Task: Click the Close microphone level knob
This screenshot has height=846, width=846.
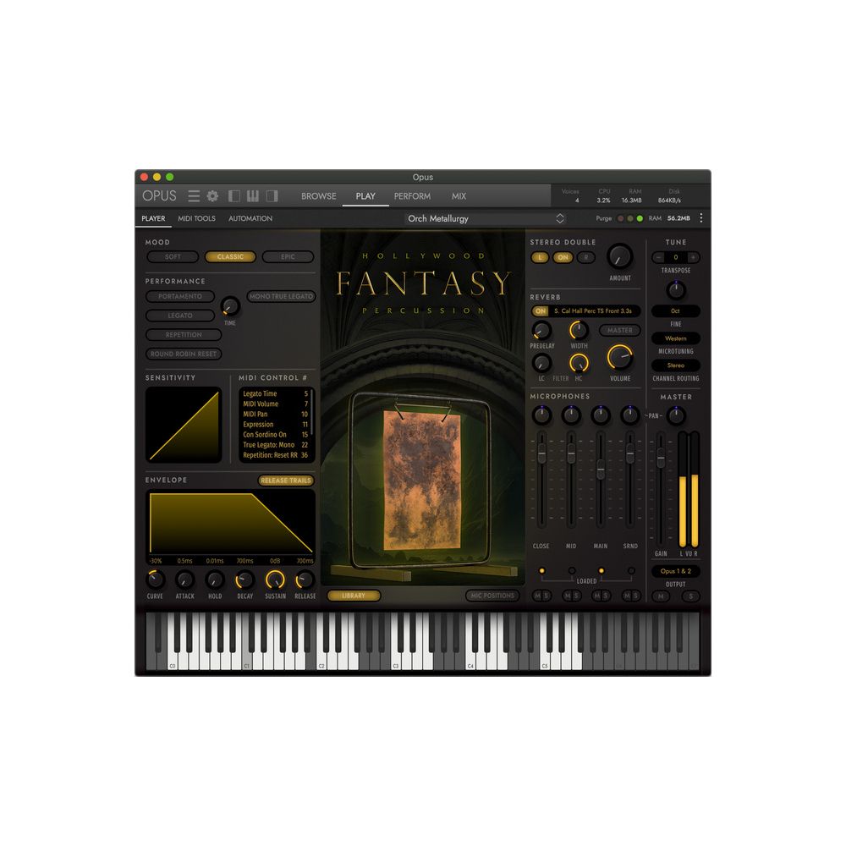Action: point(541,415)
